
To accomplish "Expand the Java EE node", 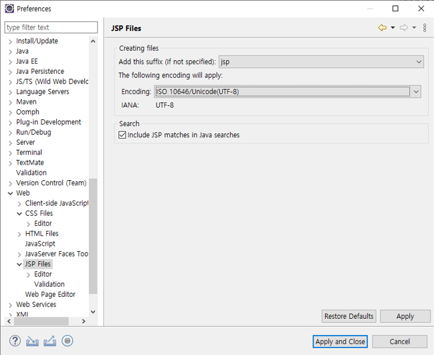I will coord(10,62).
